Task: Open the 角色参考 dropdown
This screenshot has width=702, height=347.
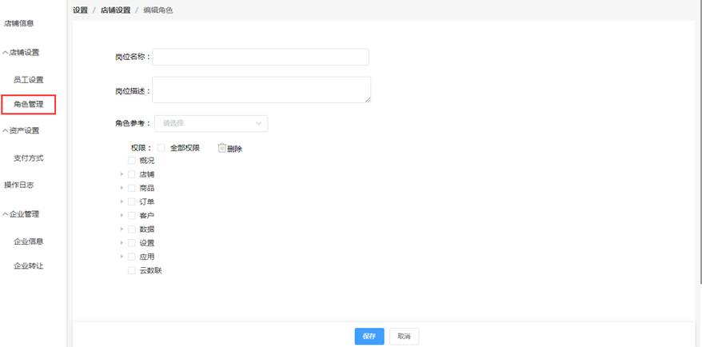Action: tap(209, 124)
